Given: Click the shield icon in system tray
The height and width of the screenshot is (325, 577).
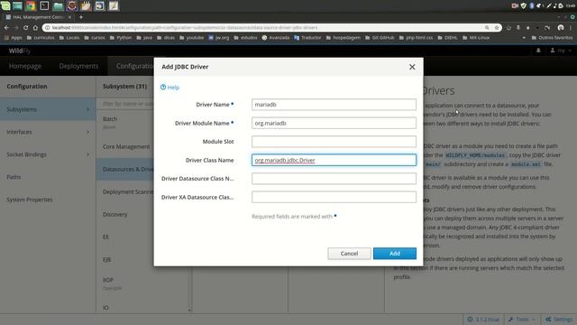Looking at the screenshot, I should [x=523, y=5].
